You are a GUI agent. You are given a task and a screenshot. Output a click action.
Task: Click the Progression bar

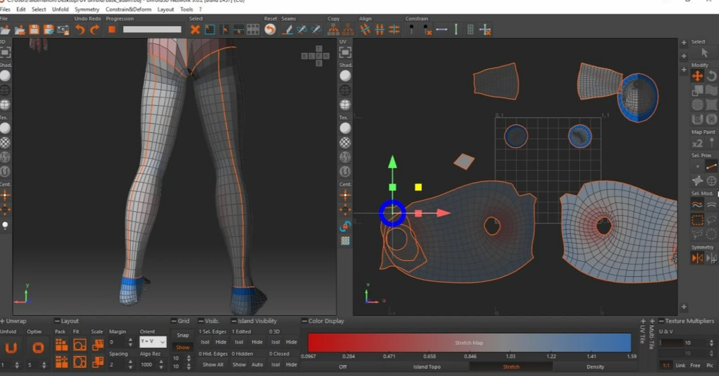tap(152, 30)
